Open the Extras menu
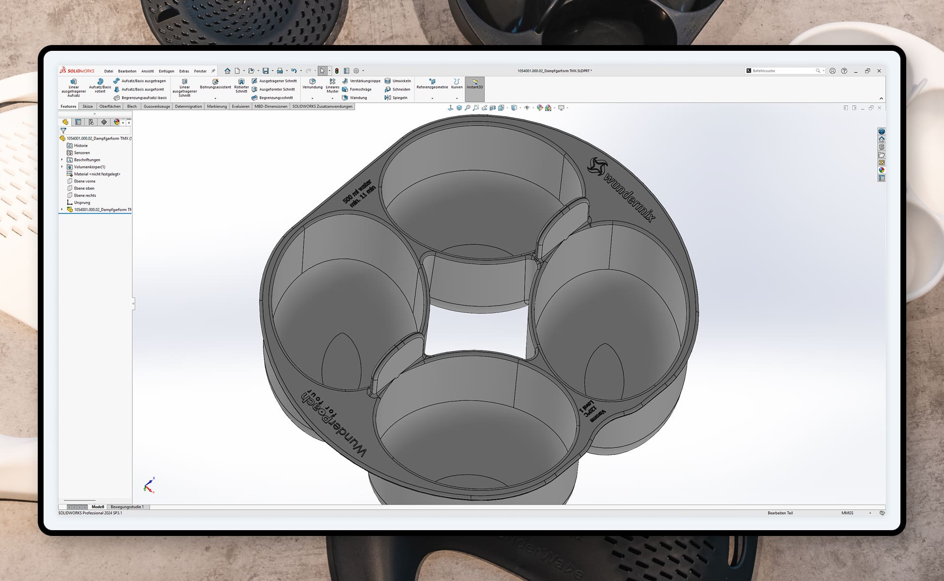 (x=184, y=71)
